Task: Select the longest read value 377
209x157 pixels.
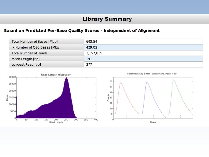Action: pos(89,65)
